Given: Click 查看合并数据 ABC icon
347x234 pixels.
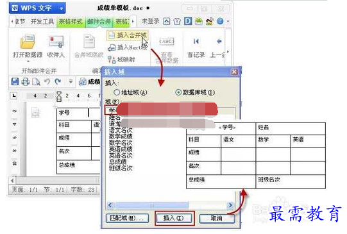Looking at the screenshot, I should click(x=167, y=42).
